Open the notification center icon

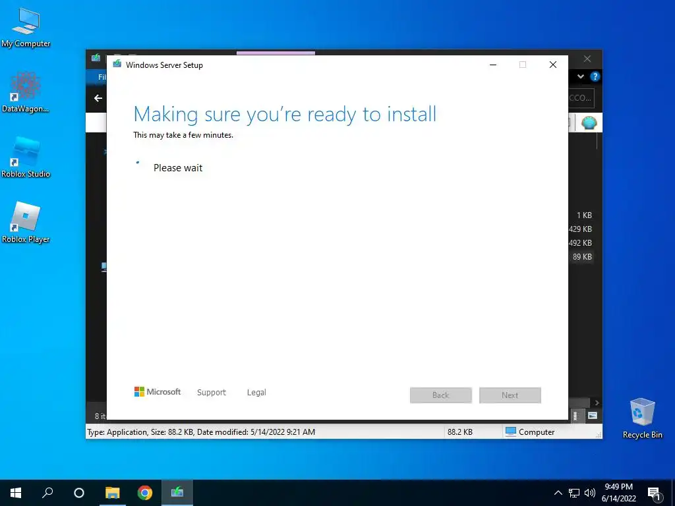(653, 493)
